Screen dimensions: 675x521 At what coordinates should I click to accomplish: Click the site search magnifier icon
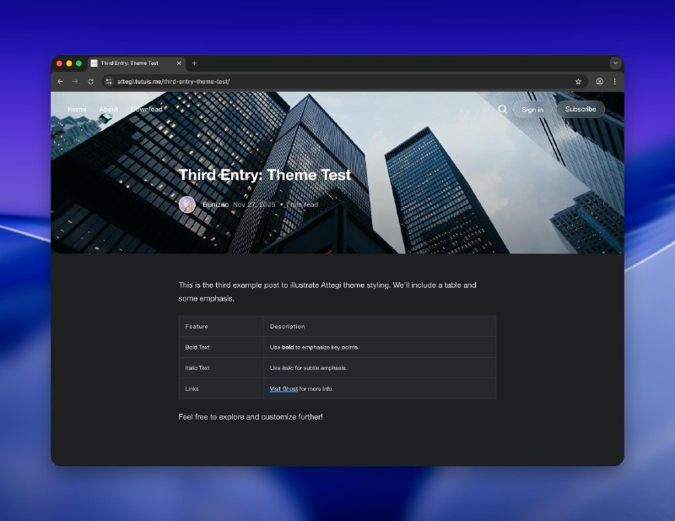(503, 109)
